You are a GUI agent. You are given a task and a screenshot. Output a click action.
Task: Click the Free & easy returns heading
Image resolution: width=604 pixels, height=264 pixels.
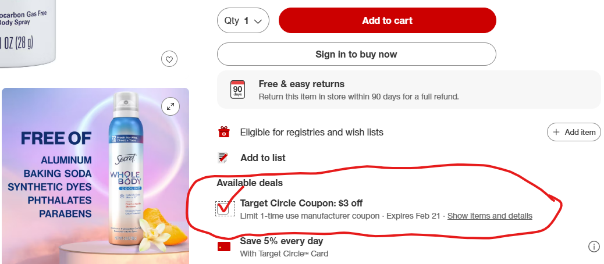pyautogui.click(x=301, y=84)
